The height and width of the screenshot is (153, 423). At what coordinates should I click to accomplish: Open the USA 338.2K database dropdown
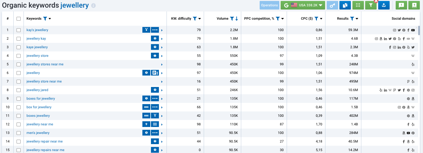coord(303,5)
